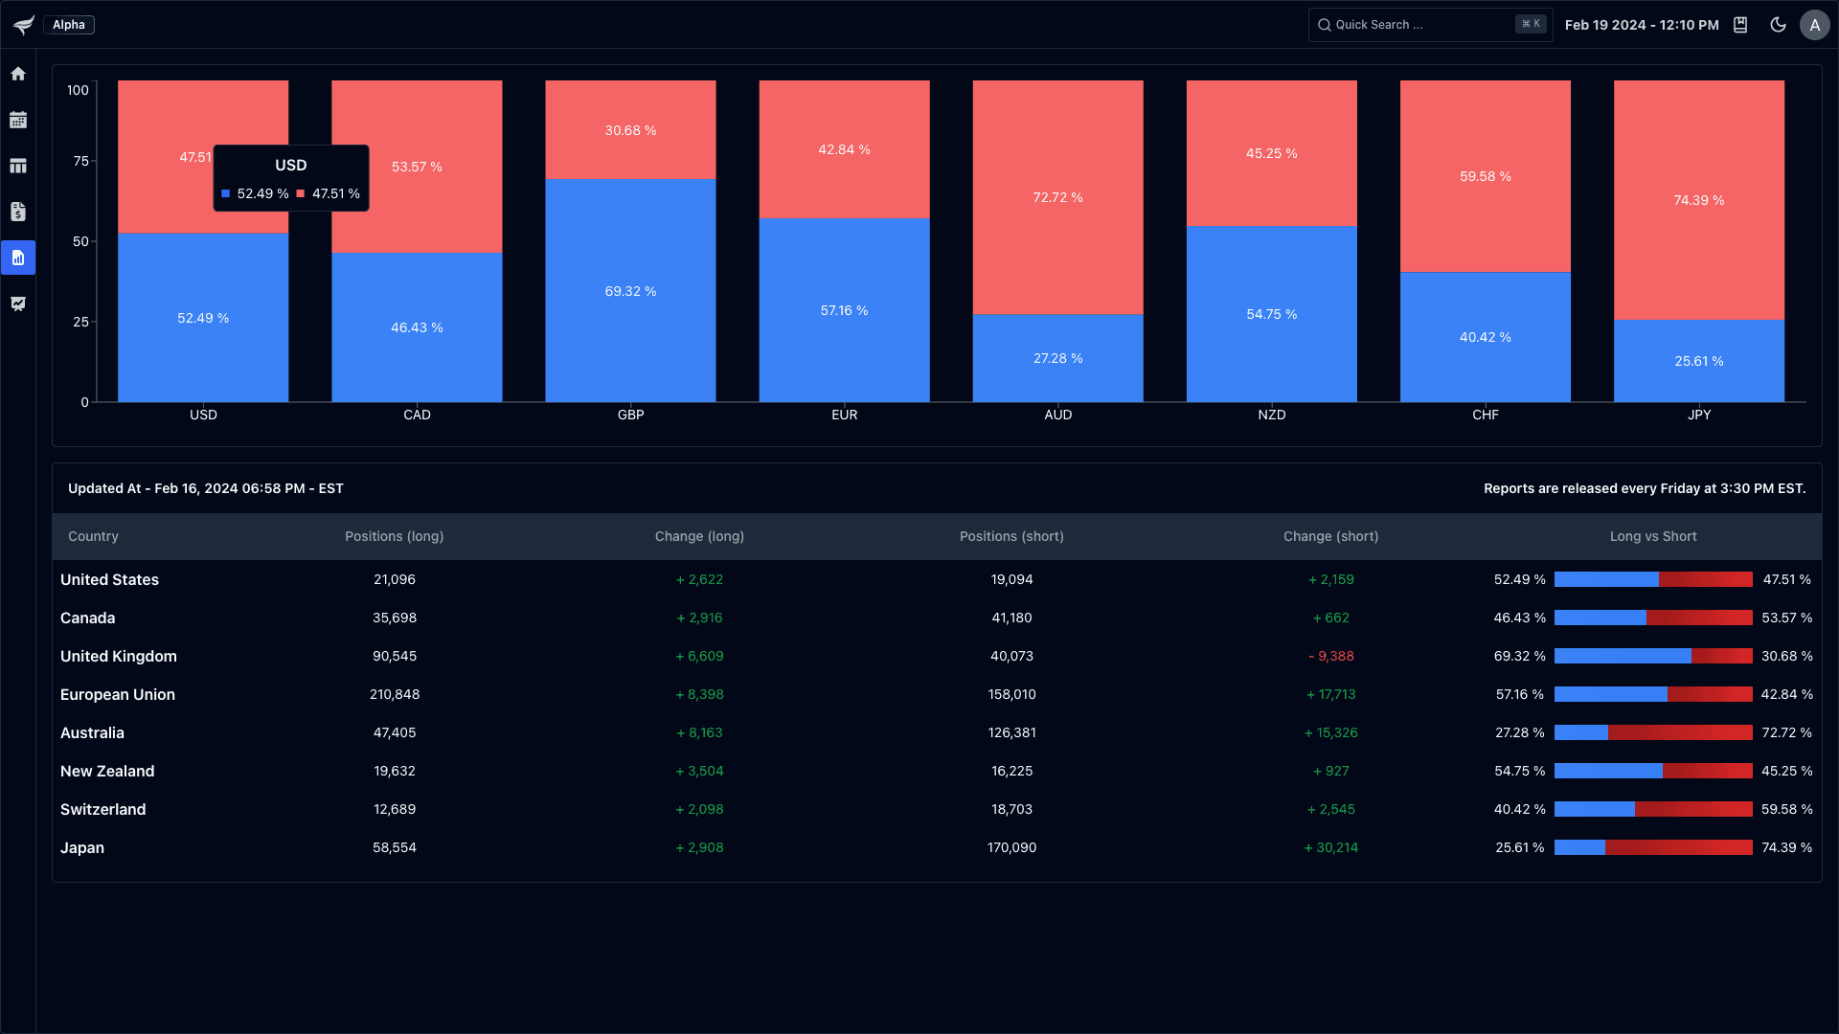Select the highlighted report chart sidebar icon

[18, 258]
